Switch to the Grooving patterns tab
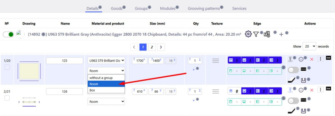335x116 pixels. coord(204,8)
